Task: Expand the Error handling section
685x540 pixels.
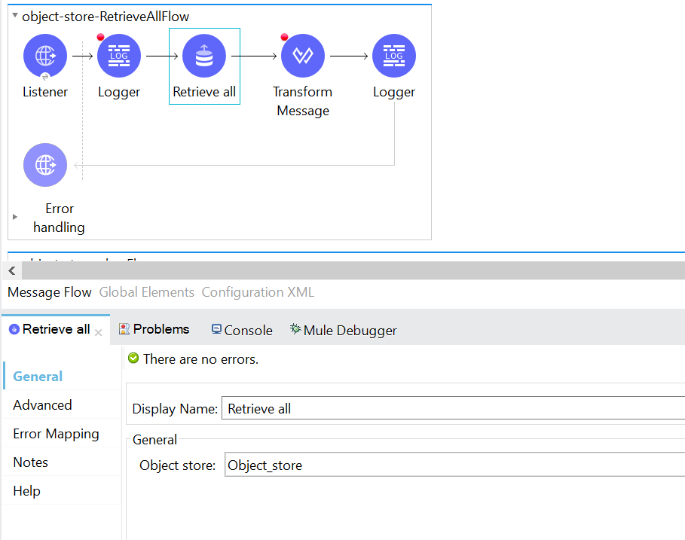Action: click(x=15, y=217)
